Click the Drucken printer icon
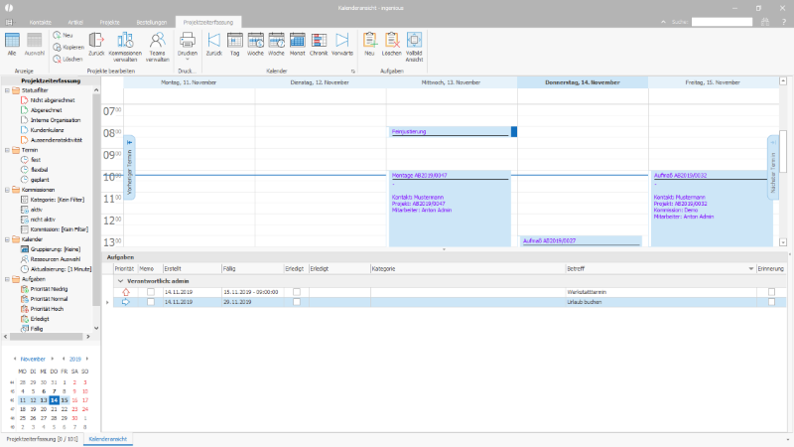794x447 pixels. pos(188,40)
